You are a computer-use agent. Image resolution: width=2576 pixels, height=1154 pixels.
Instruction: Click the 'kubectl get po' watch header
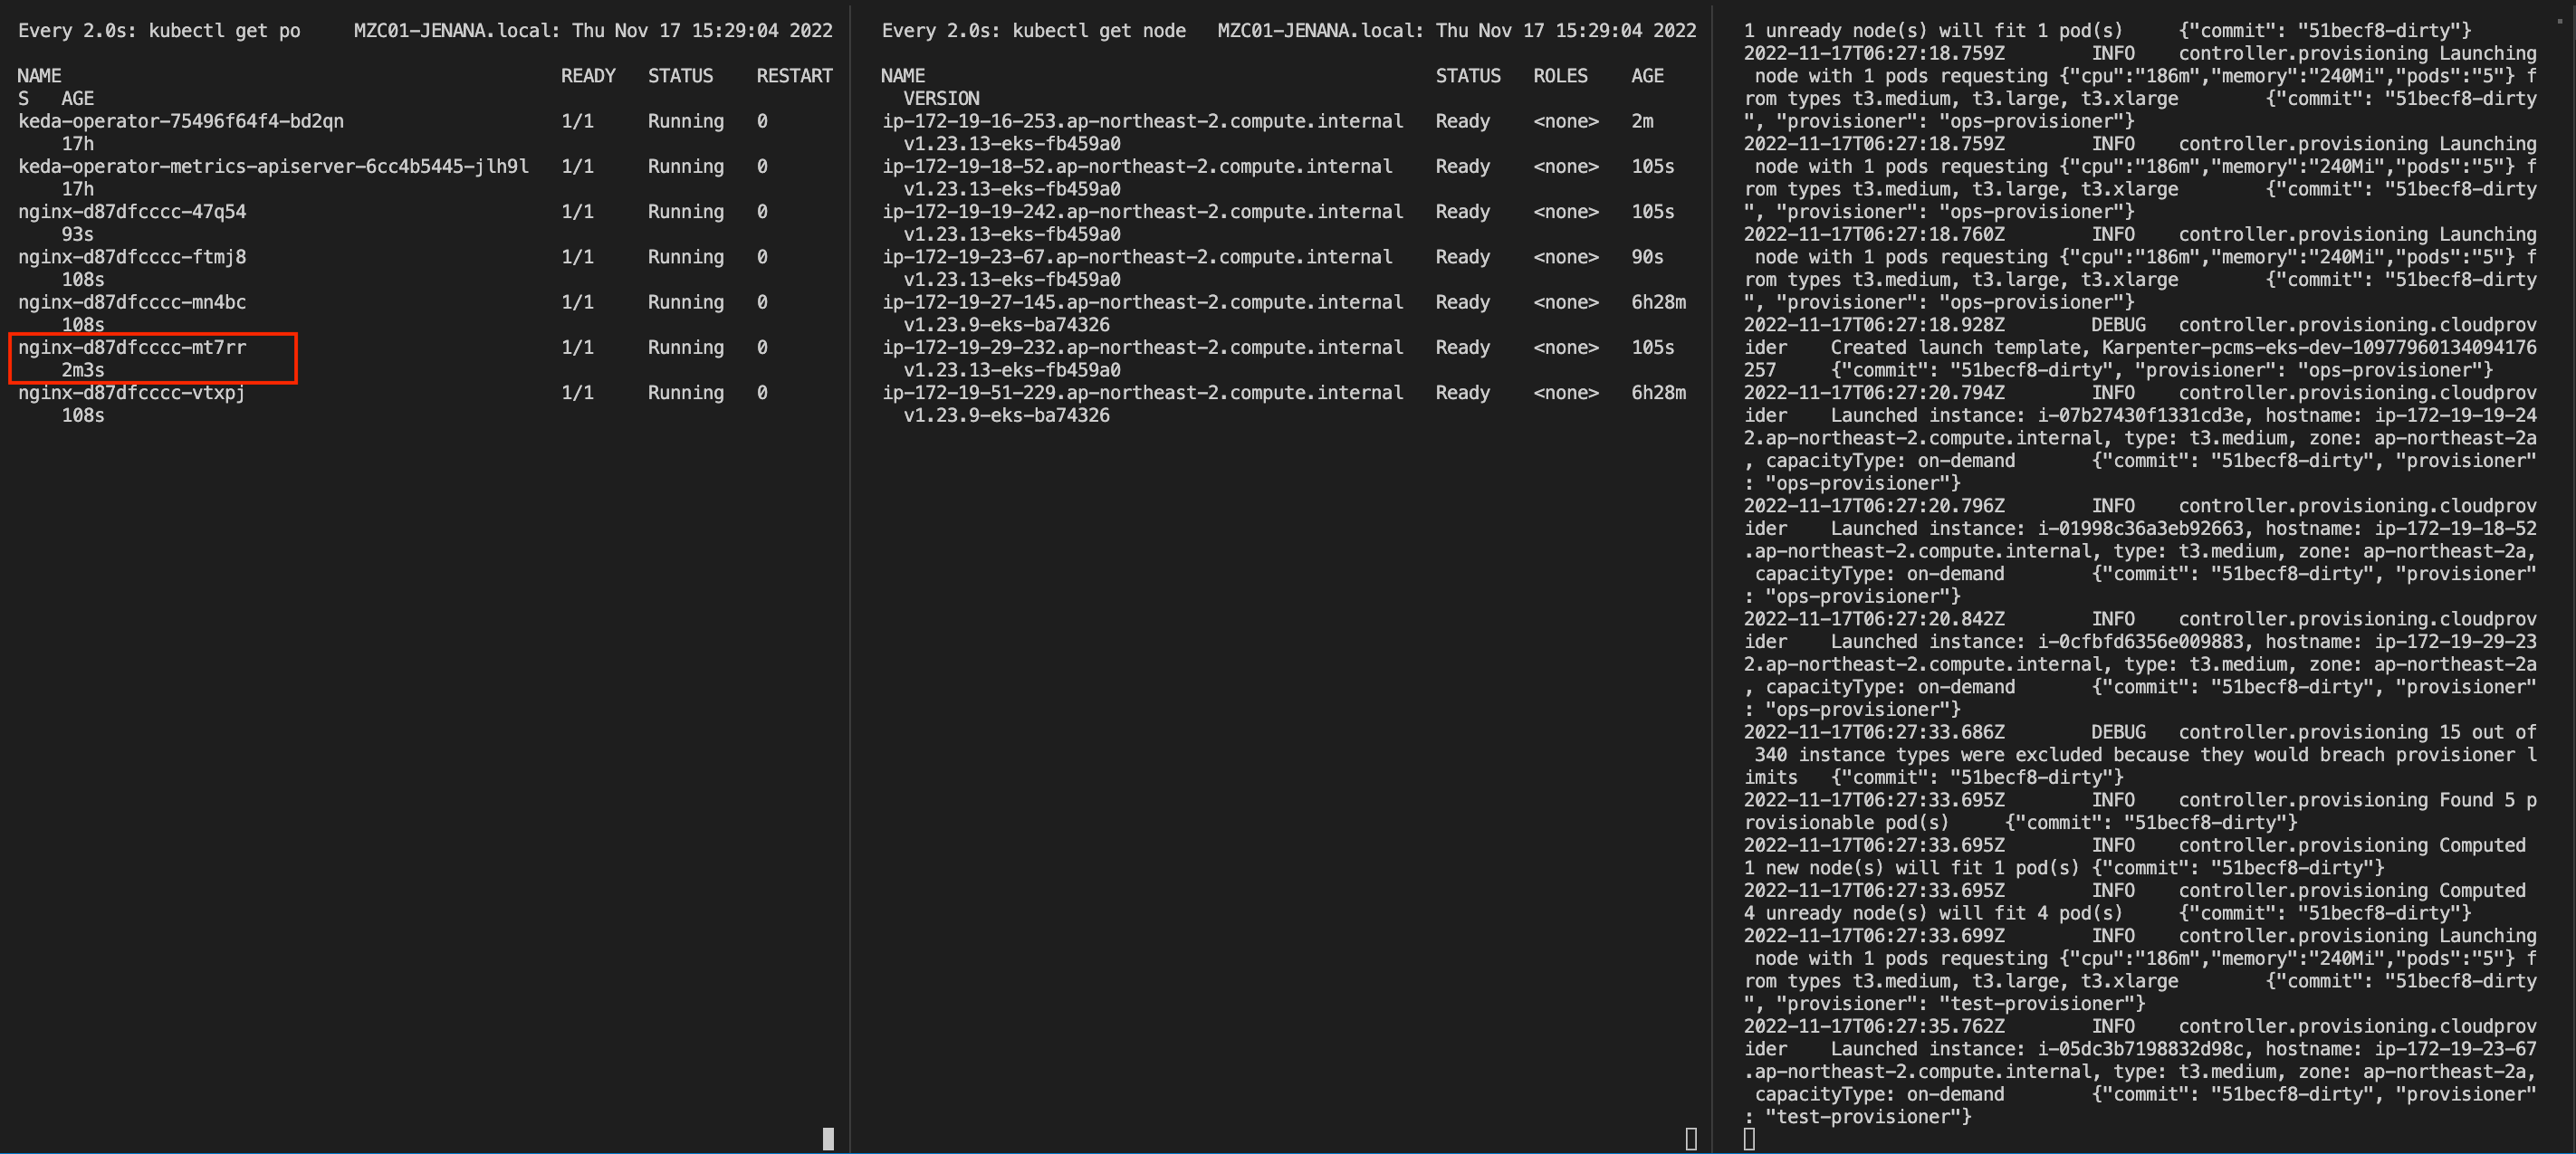(159, 31)
